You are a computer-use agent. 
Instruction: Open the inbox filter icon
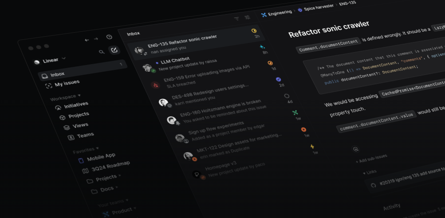coord(236,19)
